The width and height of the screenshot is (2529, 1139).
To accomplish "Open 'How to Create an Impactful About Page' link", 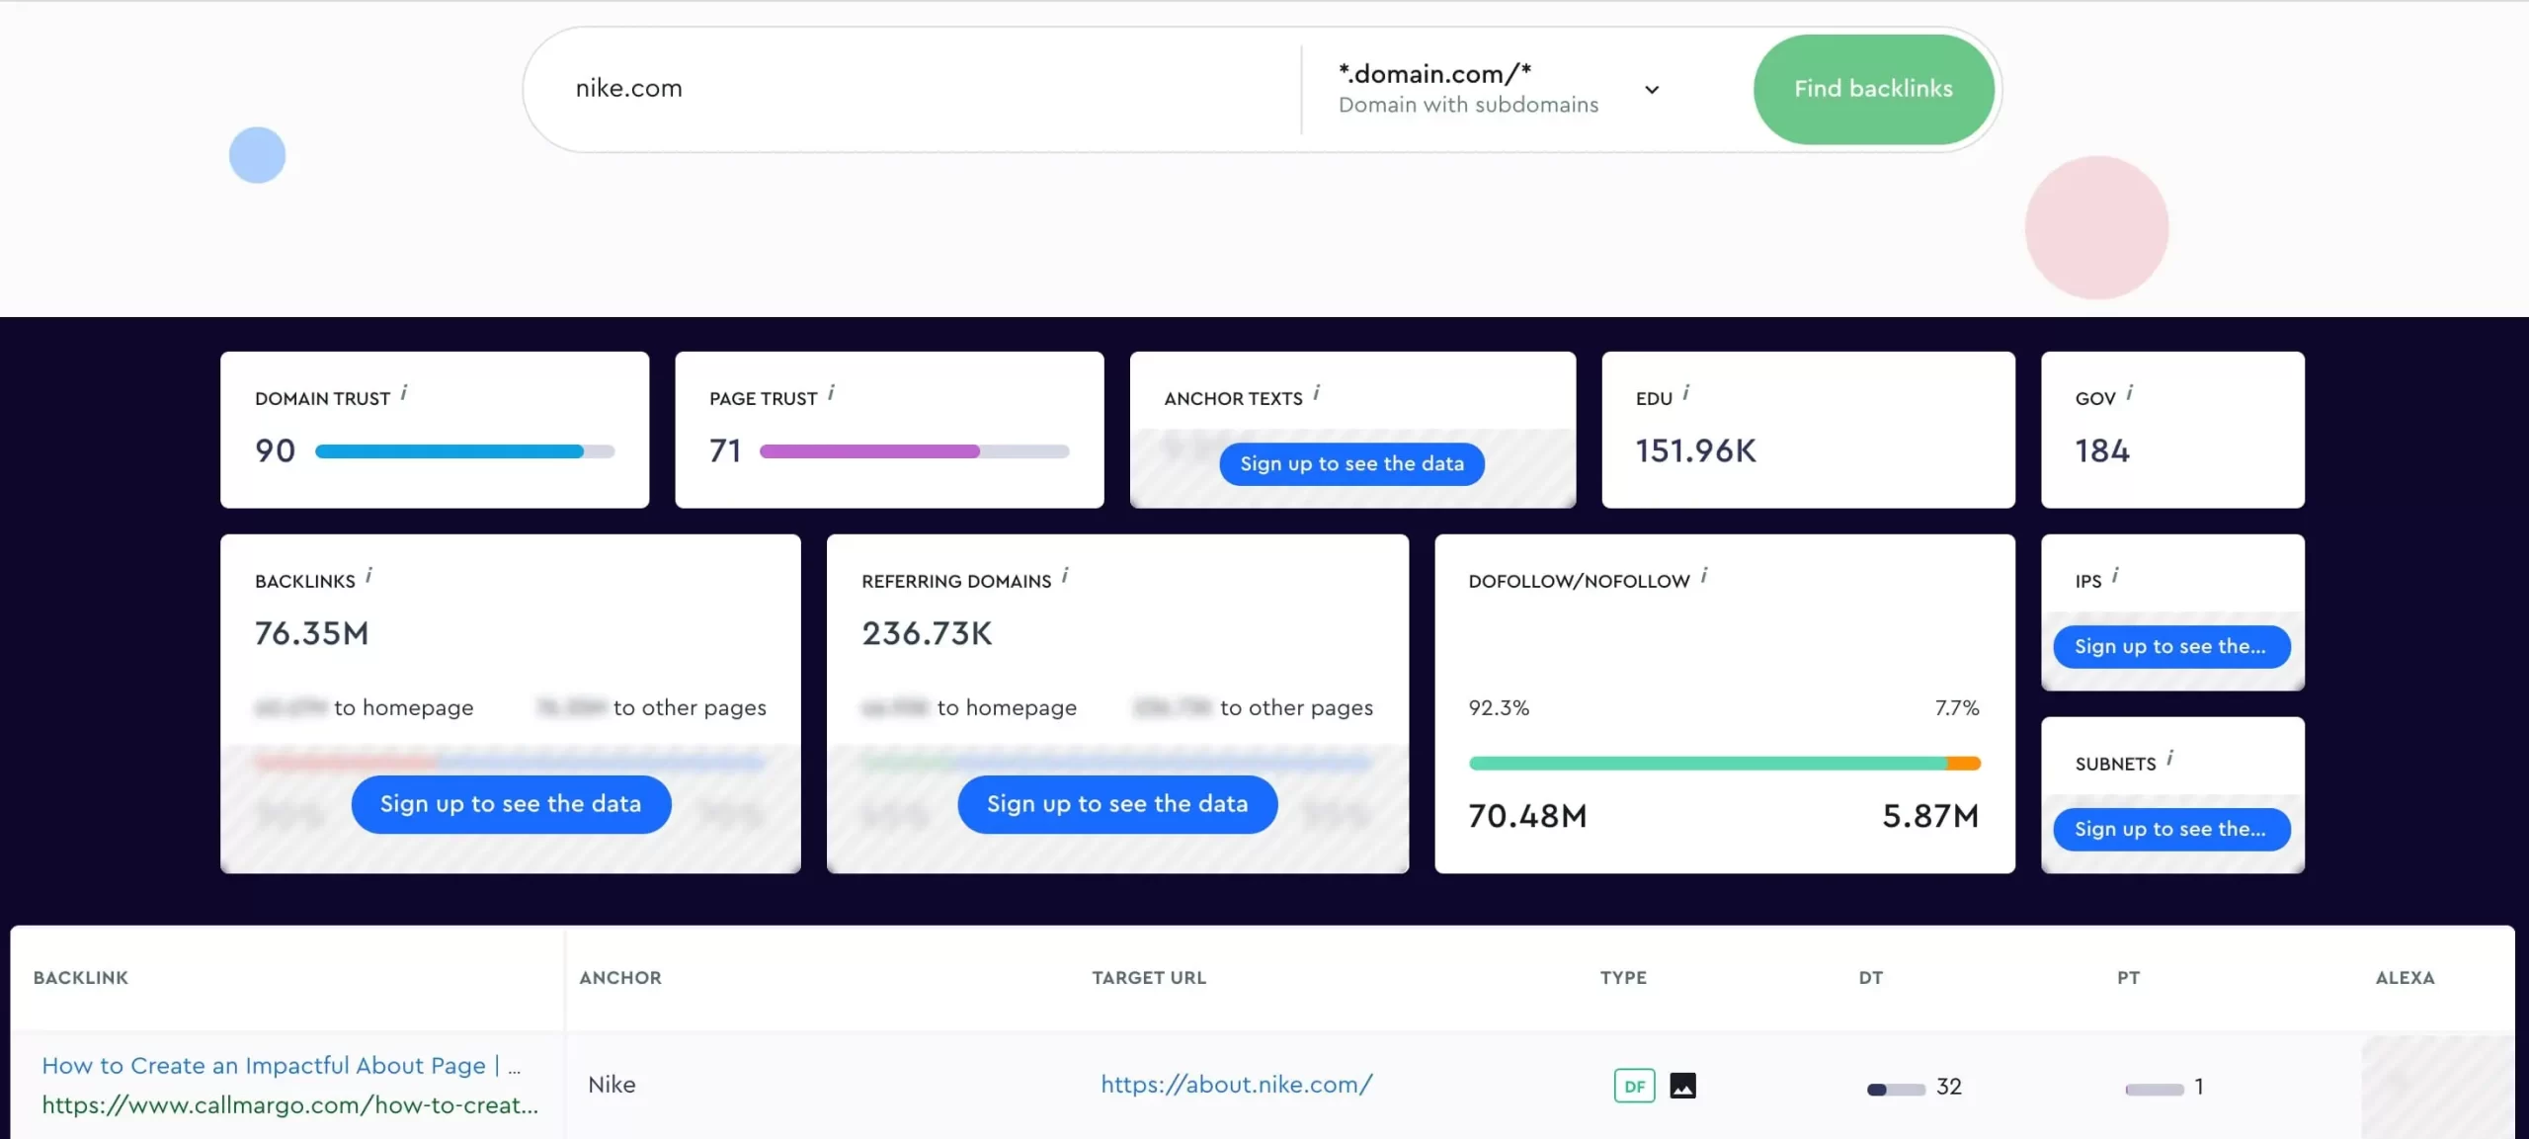I will [x=264, y=1066].
